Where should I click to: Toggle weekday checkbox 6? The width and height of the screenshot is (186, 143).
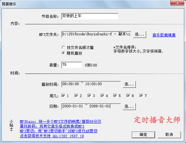point(128,96)
